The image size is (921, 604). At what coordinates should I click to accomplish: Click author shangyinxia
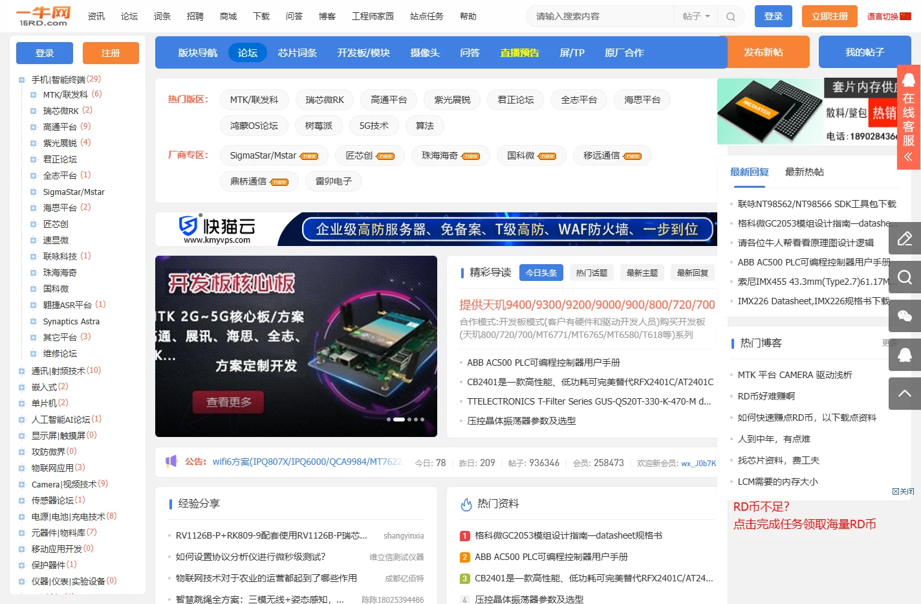pos(404,536)
